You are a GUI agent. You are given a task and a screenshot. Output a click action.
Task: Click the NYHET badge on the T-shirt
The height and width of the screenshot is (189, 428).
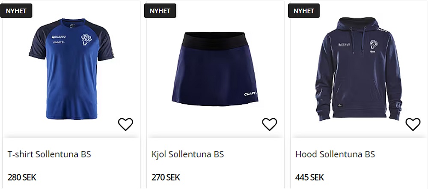(16, 11)
